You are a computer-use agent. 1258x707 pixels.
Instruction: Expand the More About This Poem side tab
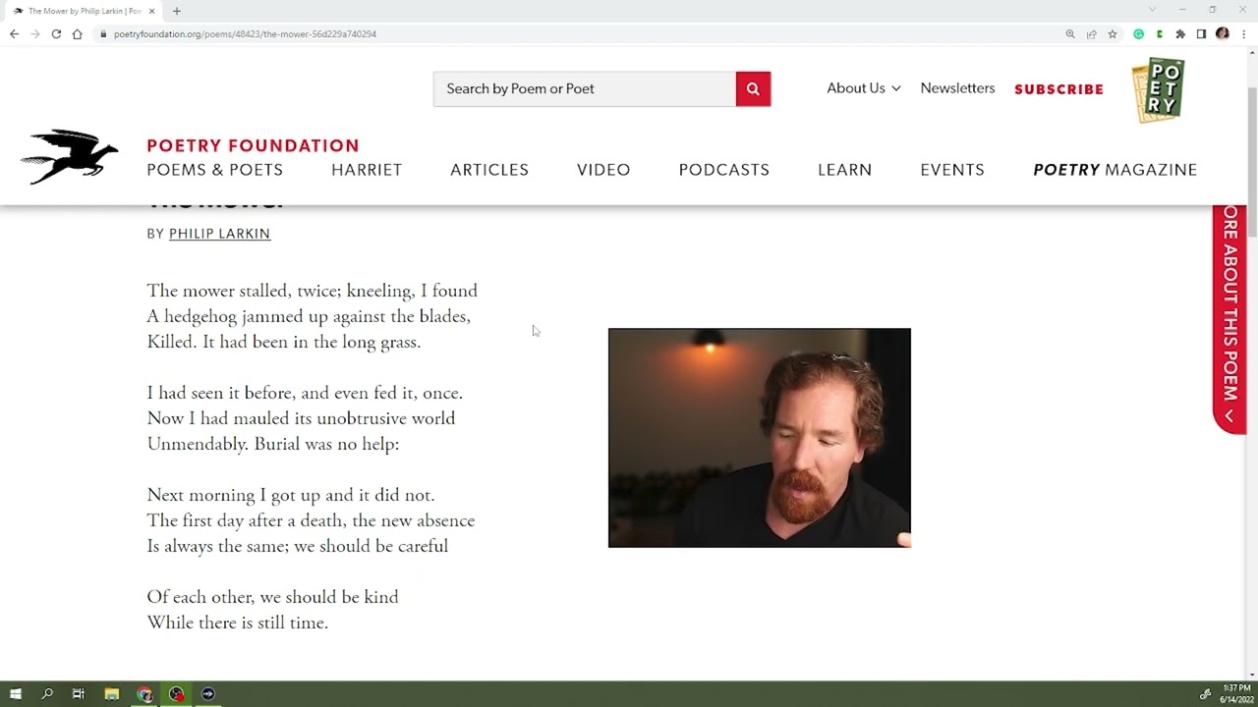(1229, 319)
